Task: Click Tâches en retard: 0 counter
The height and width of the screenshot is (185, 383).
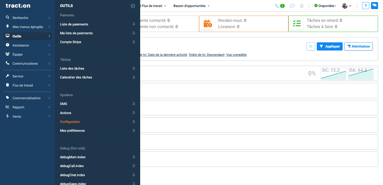Action: pos(324,20)
